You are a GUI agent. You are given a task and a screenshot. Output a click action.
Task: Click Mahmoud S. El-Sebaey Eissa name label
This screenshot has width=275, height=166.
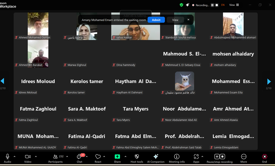coord(183,65)
